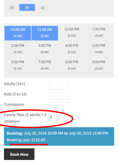This screenshot has width=120, height=165.
Task: Focus the Adults (16+) quantity field
Action: click(59, 86)
